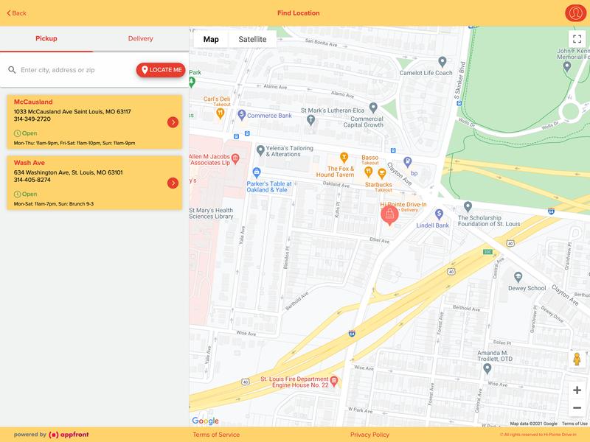The width and height of the screenshot is (590, 442).
Task: Click the red Hi-Pointe Drive-In store marker
Action: pos(390,215)
